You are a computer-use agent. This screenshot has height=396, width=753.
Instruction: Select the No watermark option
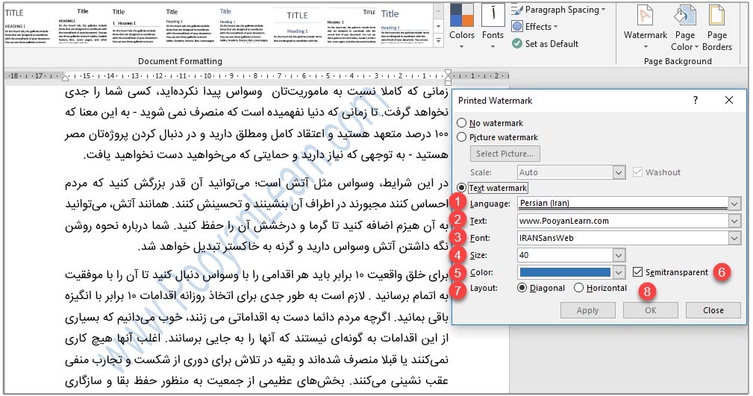tap(463, 123)
